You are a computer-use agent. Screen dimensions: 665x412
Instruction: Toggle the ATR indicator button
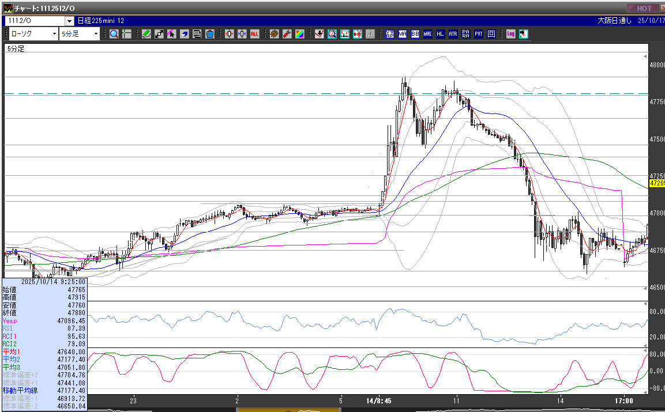point(453,34)
